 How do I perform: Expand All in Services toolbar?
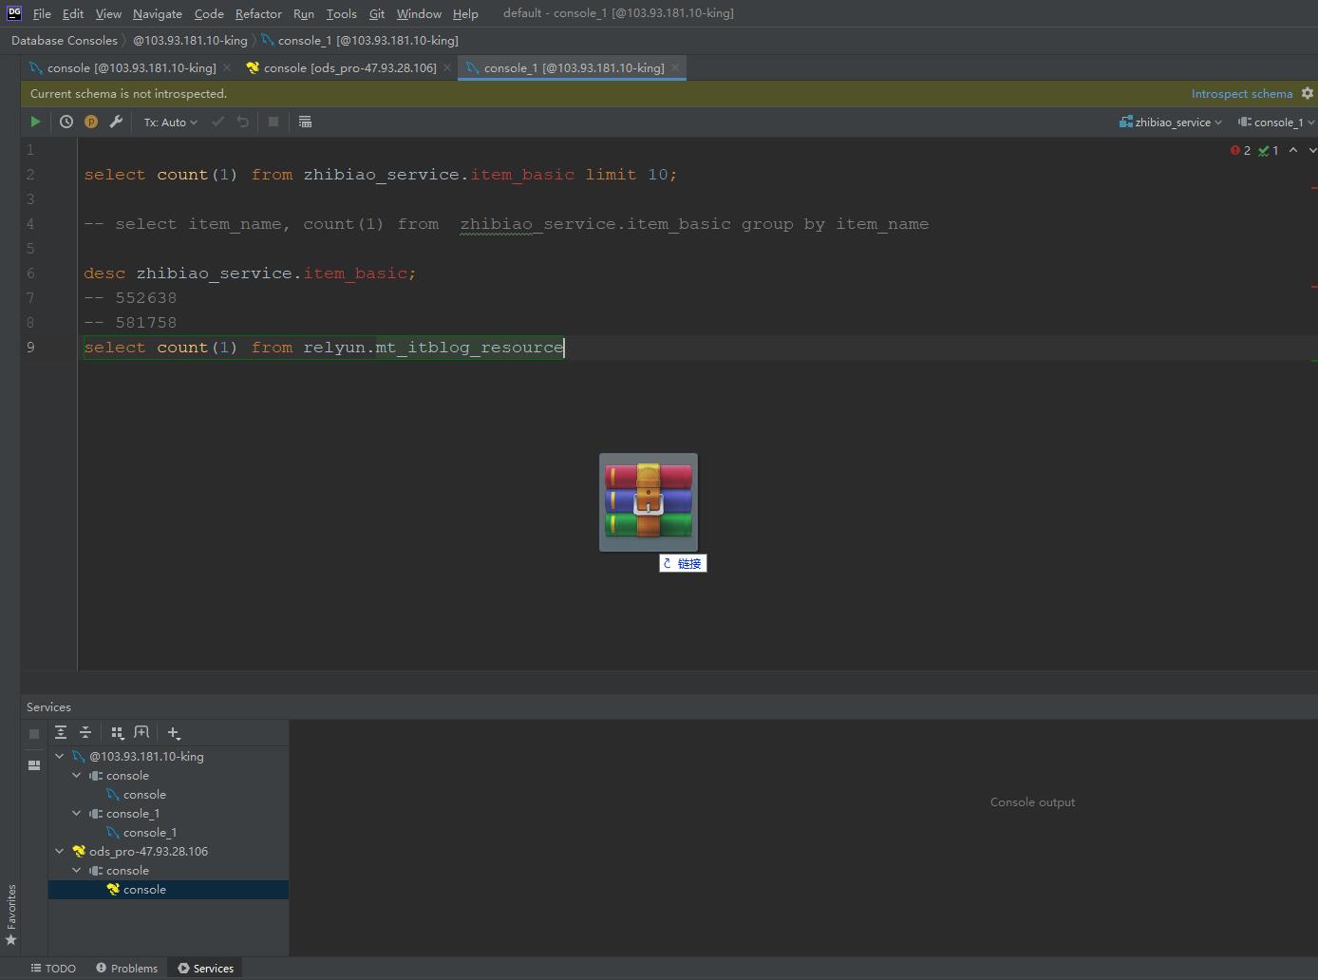click(61, 732)
